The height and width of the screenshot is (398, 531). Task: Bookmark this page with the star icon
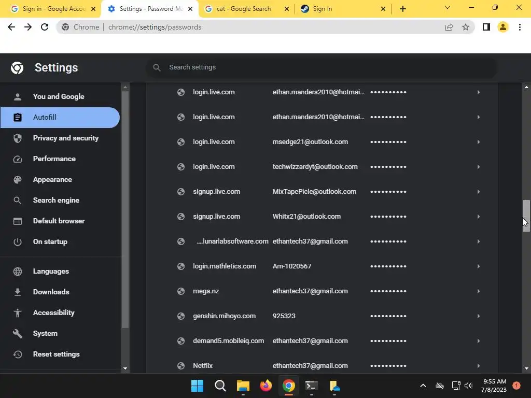[x=466, y=27]
